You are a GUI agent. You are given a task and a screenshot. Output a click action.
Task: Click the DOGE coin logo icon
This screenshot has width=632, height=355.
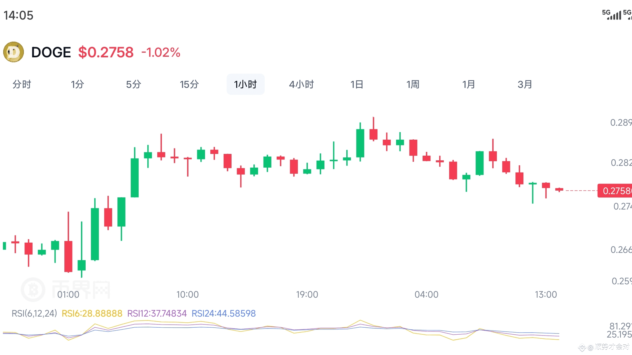coord(13,52)
